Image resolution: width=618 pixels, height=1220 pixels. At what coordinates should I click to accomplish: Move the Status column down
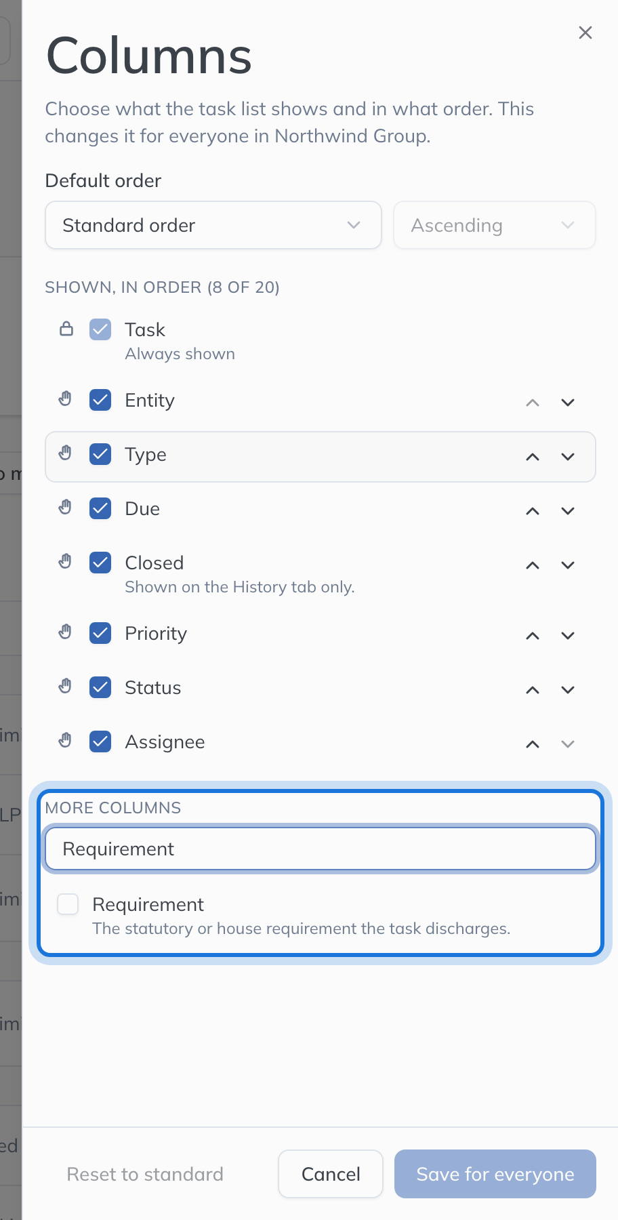click(568, 690)
